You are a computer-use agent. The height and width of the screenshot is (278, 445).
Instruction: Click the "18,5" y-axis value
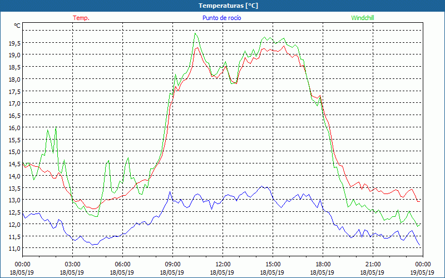16,67
